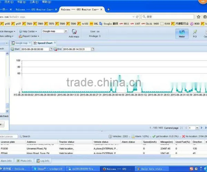
Task: Bookmark this page with the star icon
Action: pos(198,17)
